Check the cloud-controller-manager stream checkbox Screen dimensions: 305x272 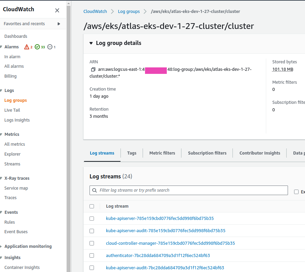pyautogui.click(x=92, y=243)
